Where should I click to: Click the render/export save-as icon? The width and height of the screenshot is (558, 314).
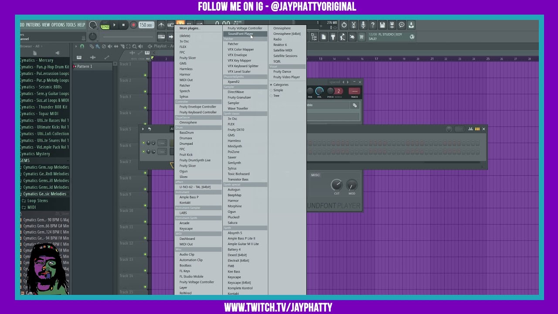392,25
